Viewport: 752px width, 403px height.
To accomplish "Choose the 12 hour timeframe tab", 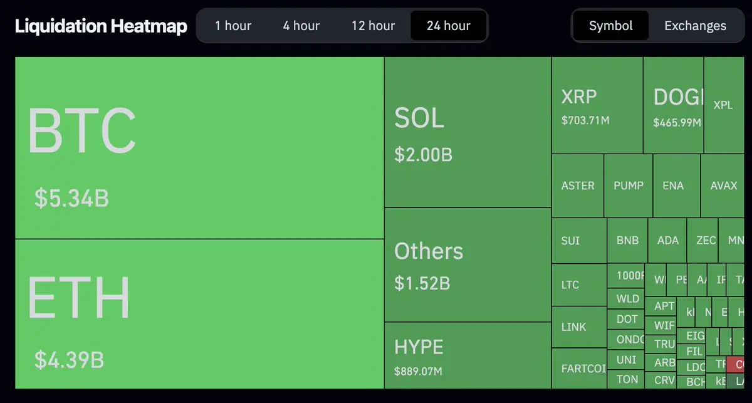I will 373,26.
